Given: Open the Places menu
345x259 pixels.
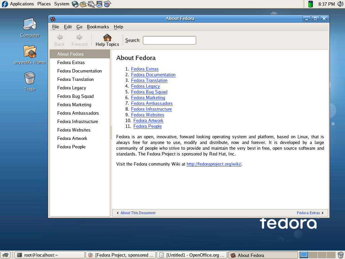Looking at the screenshot, I should pos(44,4).
